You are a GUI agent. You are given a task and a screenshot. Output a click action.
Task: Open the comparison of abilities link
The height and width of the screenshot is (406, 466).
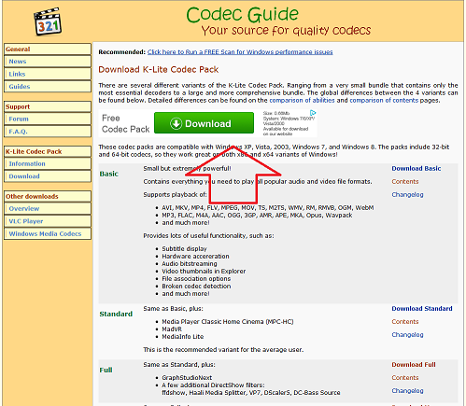point(302,100)
